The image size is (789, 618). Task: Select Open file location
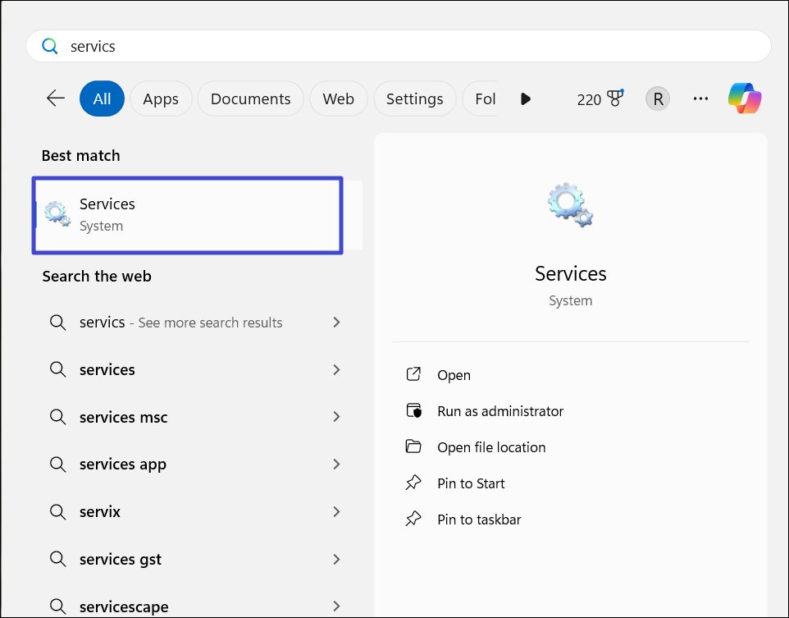pyautogui.click(x=490, y=447)
